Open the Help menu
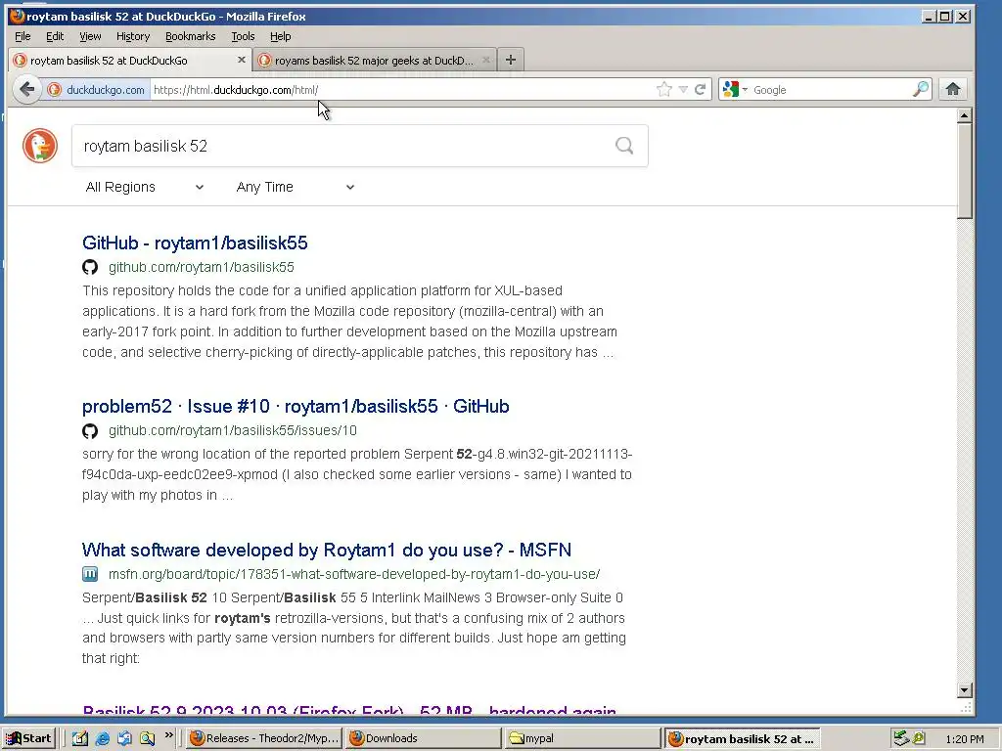 pos(281,36)
